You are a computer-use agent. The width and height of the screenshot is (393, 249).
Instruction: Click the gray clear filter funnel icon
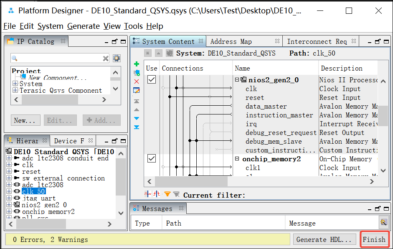[176, 194]
